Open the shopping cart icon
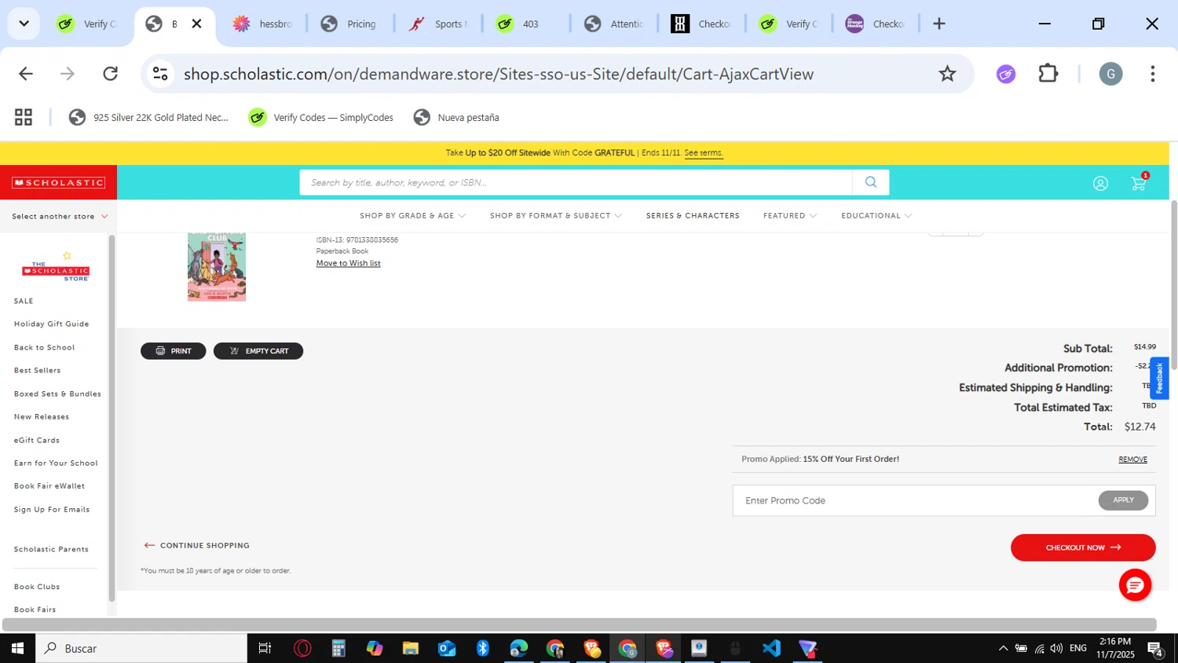The width and height of the screenshot is (1178, 663). [x=1139, y=182]
